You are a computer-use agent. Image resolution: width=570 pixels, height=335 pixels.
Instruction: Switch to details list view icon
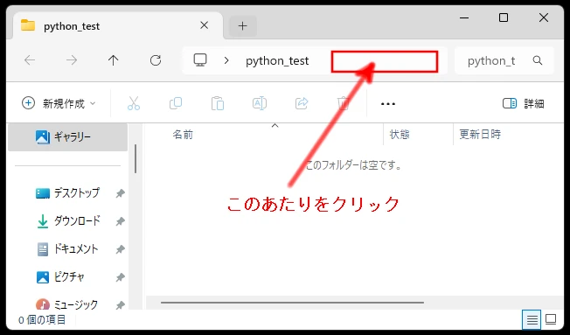pyautogui.click(x=532, y=320)
